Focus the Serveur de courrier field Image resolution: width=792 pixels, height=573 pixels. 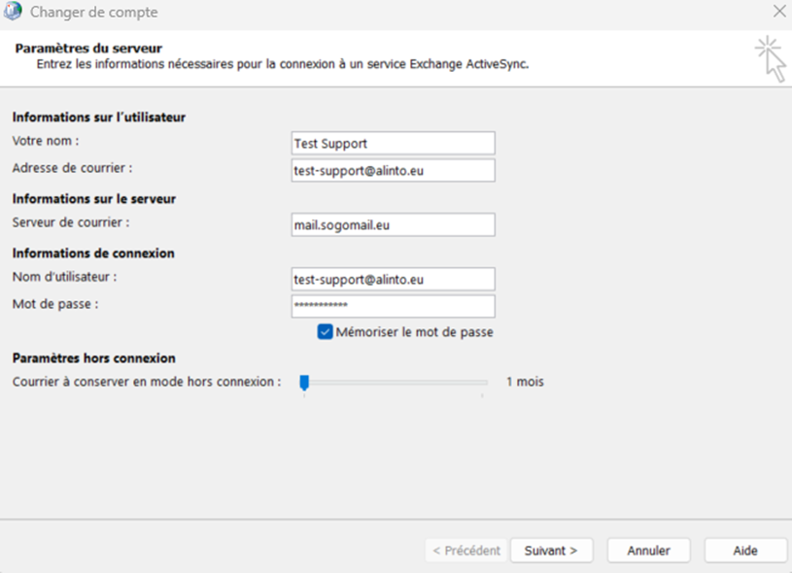[393, 225]
